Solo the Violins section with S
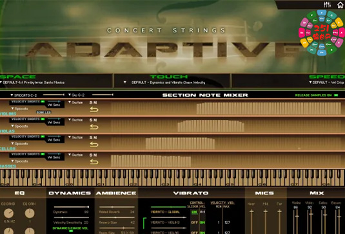 (91, 102)
